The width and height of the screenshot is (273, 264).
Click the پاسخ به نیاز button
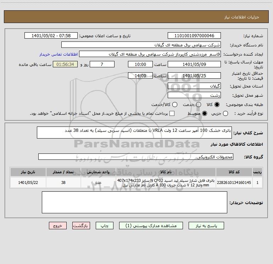tap(206, 225)
